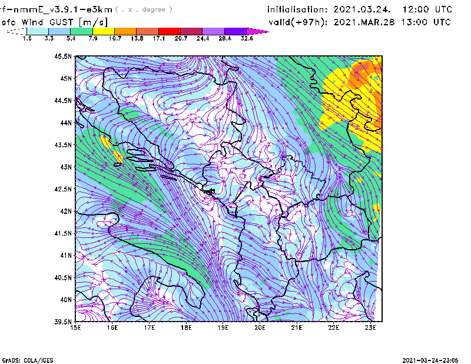
Task: Click legend value "28.4"
Action: pyautogui.click(x=225, y=38)
